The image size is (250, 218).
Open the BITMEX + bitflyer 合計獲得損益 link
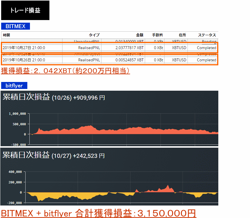[x=98, y=213]
